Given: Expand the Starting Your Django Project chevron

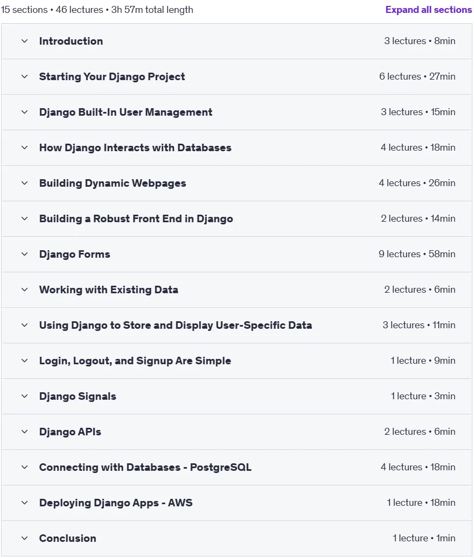Looking at the screenshot, I should (25, 76).
